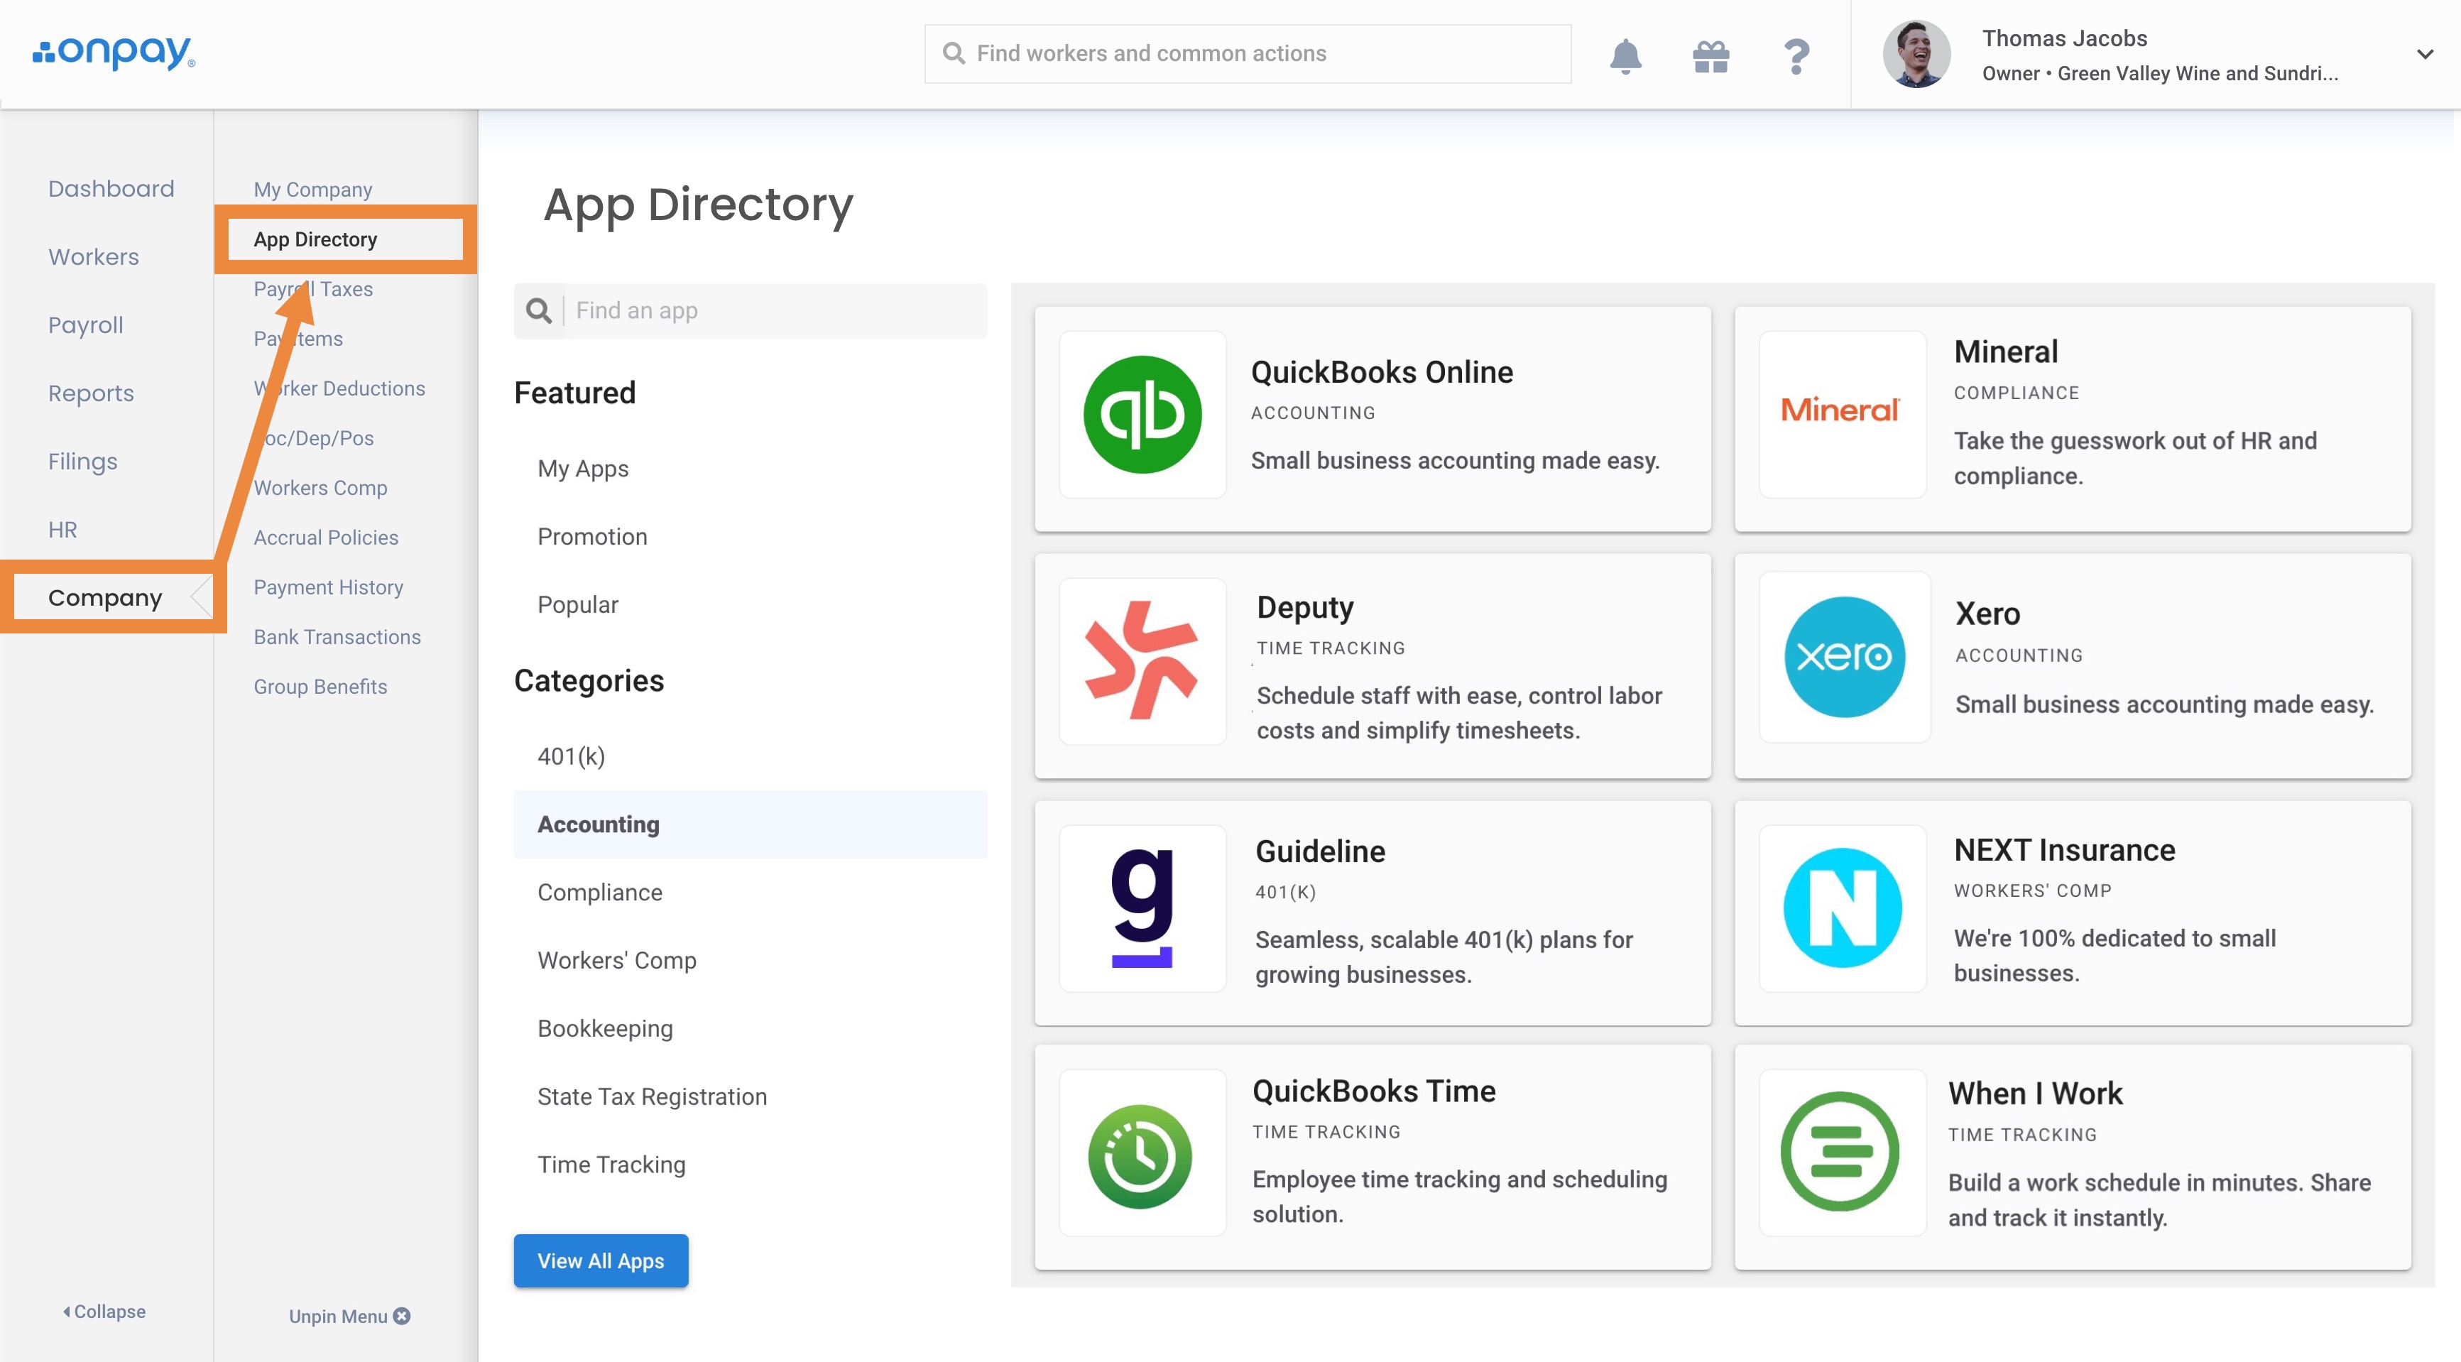This screenshot has width=2461, height=1362.
Task: Open the Payroll menu item
Action: 86,325
